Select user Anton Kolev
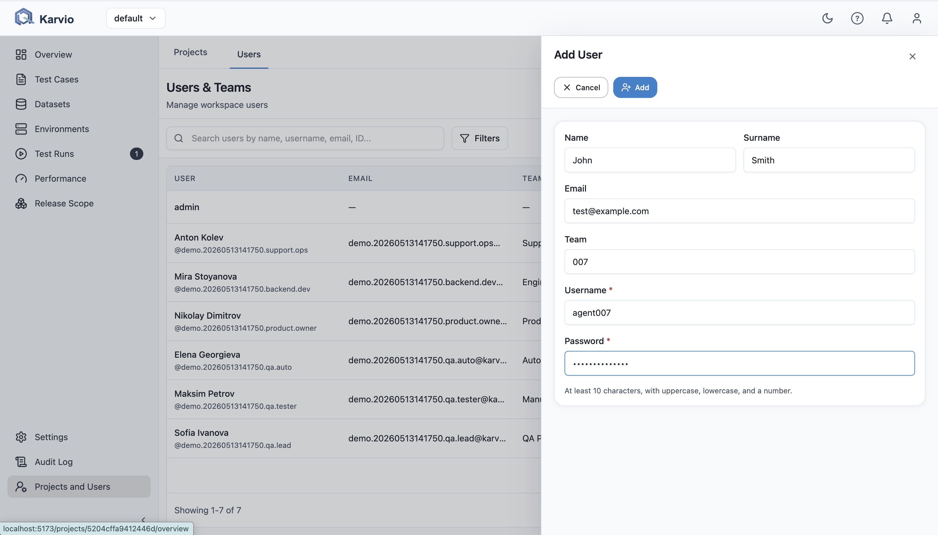 354,243
